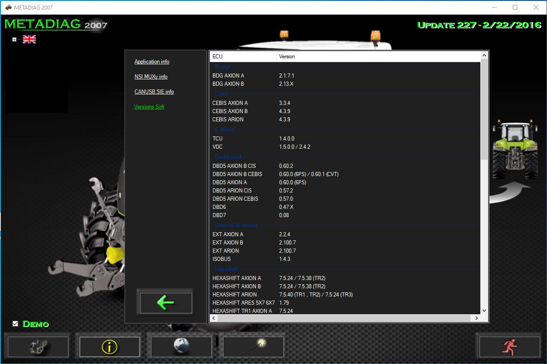This screenshot has width=547, height=364.
Task: Click the ECU column header
Action: [x=216, y=56]
